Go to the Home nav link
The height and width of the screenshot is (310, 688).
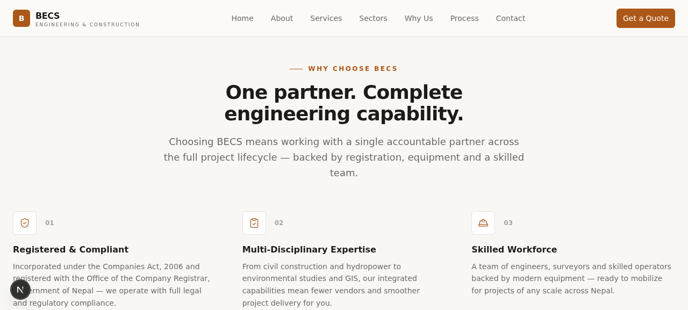tap(242, 18)
